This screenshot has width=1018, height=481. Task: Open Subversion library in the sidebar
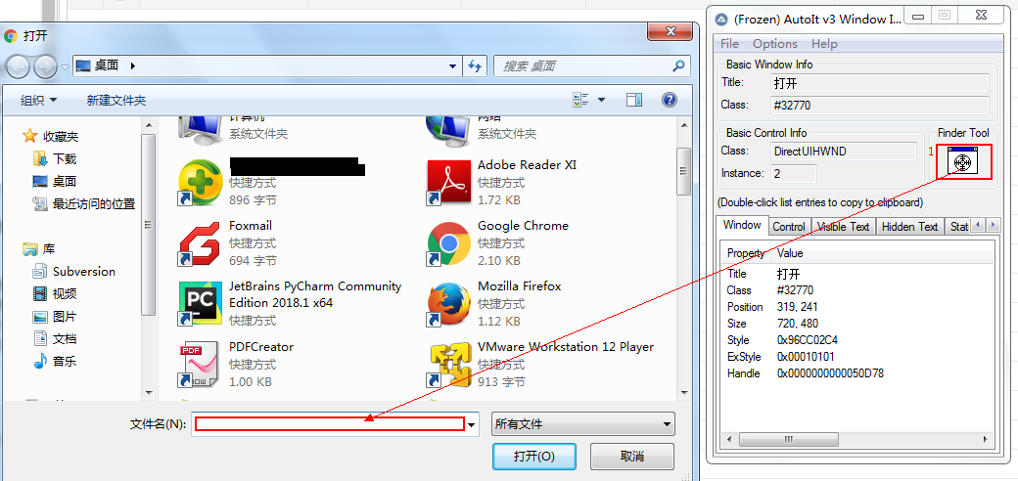83,272
